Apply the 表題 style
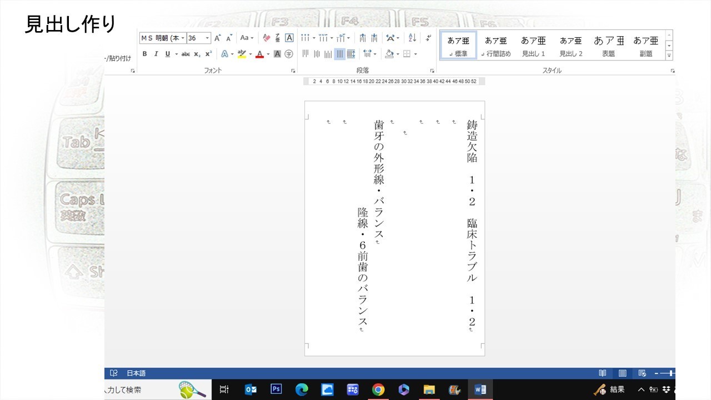Screen dimensions: 711x400 coord(608,46)
